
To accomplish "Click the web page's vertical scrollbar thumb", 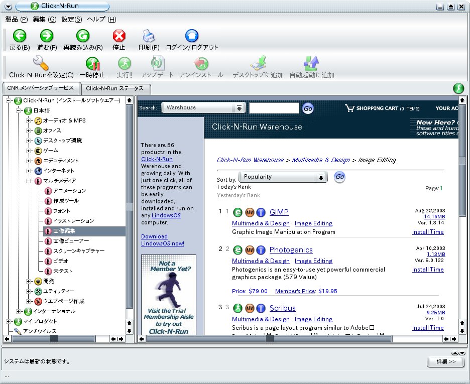I will (462, 160).
